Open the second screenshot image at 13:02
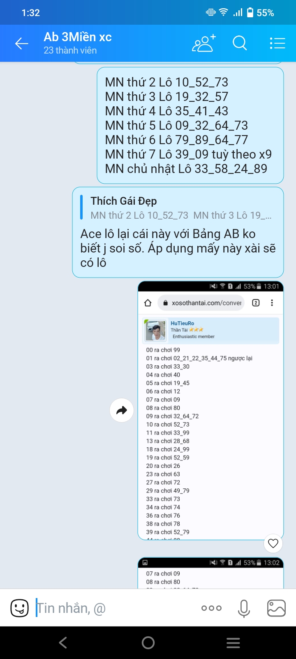The width and height of the screenshot is (296, 659). (211, 573)
